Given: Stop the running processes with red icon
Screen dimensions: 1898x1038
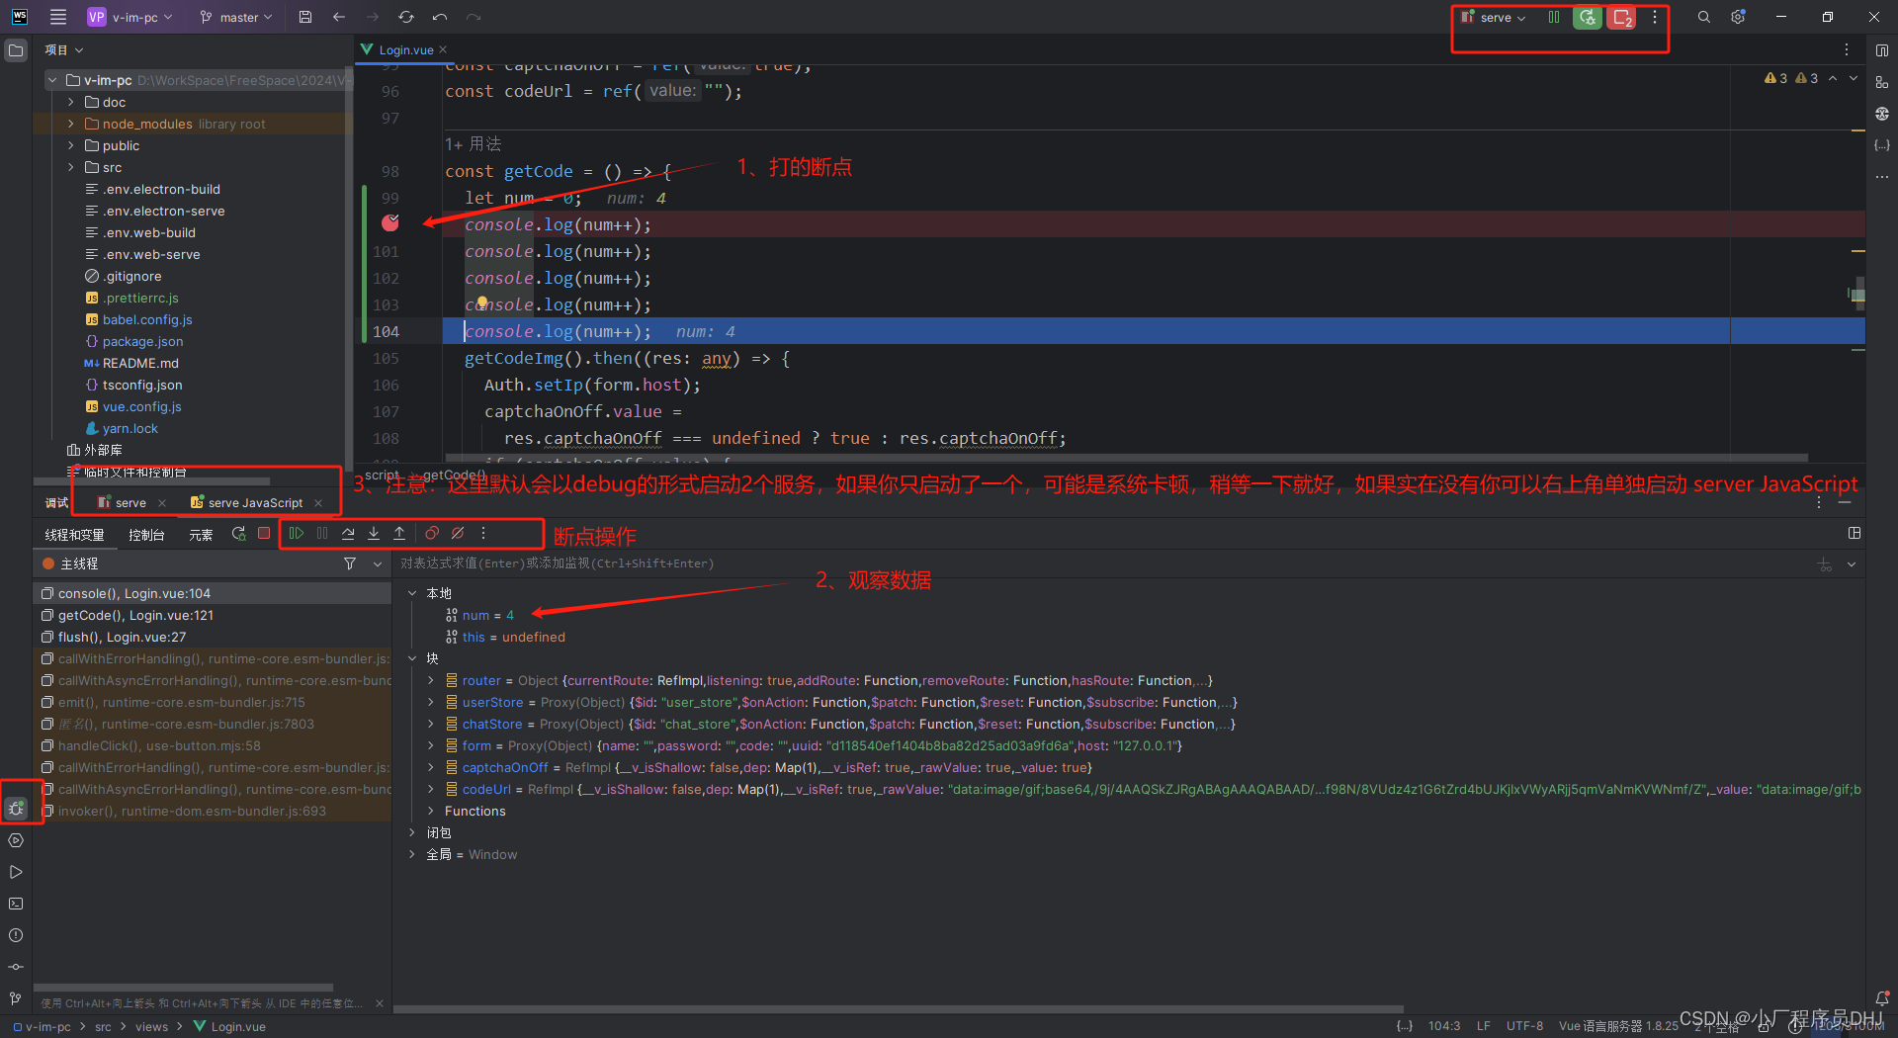Looking at the screenshot, I should click(x=1621, y=17).
